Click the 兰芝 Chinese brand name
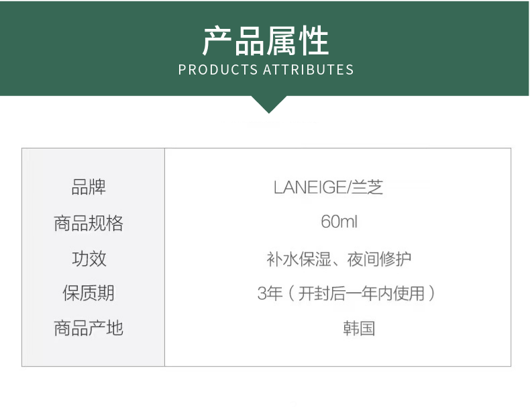530x407 pixels. [x=368, y=187]
